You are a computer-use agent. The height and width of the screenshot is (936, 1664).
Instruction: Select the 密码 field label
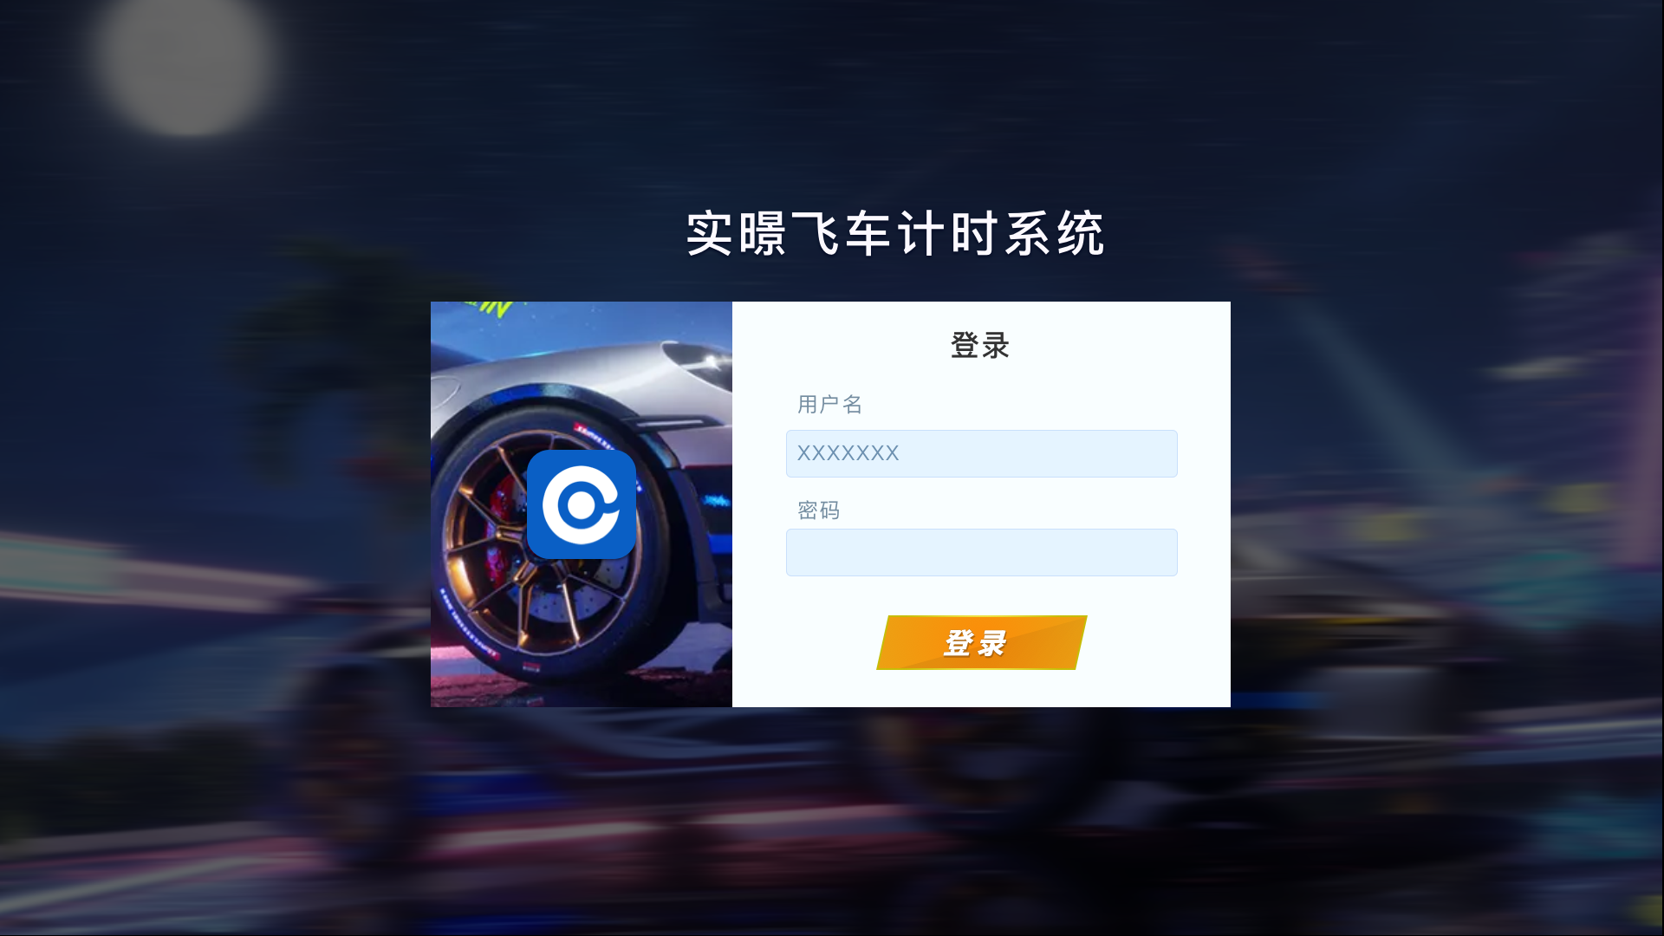(x=818, y=510)
